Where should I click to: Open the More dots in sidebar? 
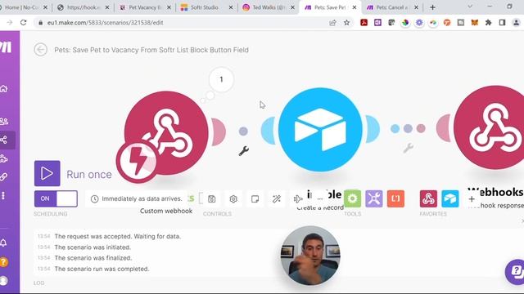pos(3,195)
